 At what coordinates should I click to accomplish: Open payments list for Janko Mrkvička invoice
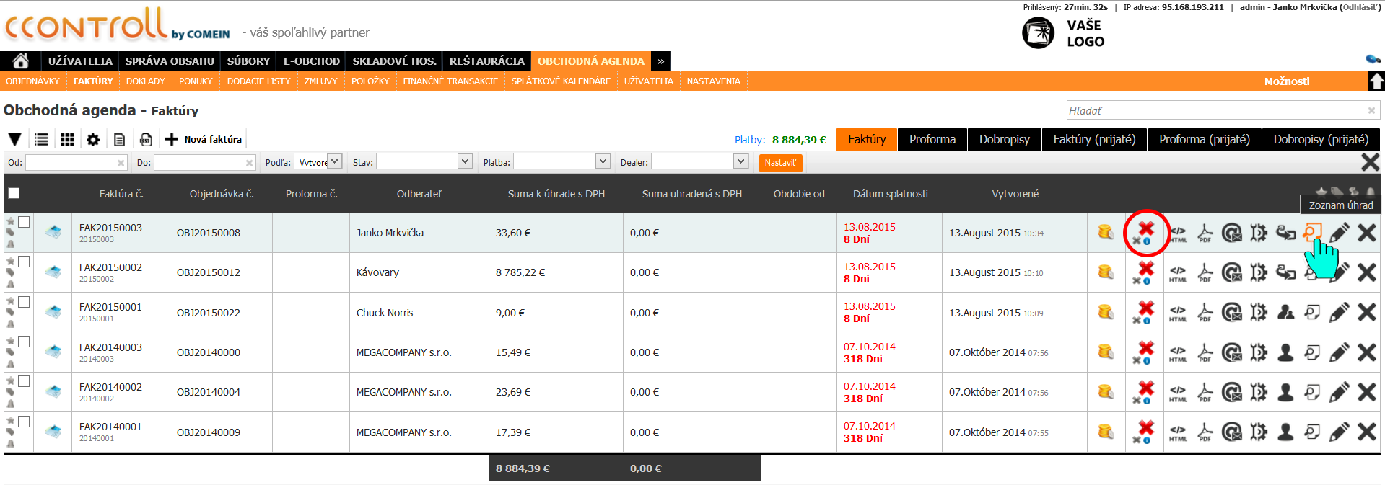pos(1312,232)
